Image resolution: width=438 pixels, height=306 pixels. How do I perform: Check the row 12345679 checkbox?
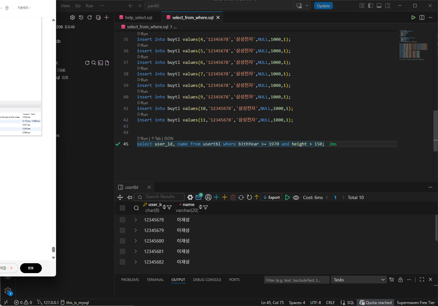[x=123, y=230]
